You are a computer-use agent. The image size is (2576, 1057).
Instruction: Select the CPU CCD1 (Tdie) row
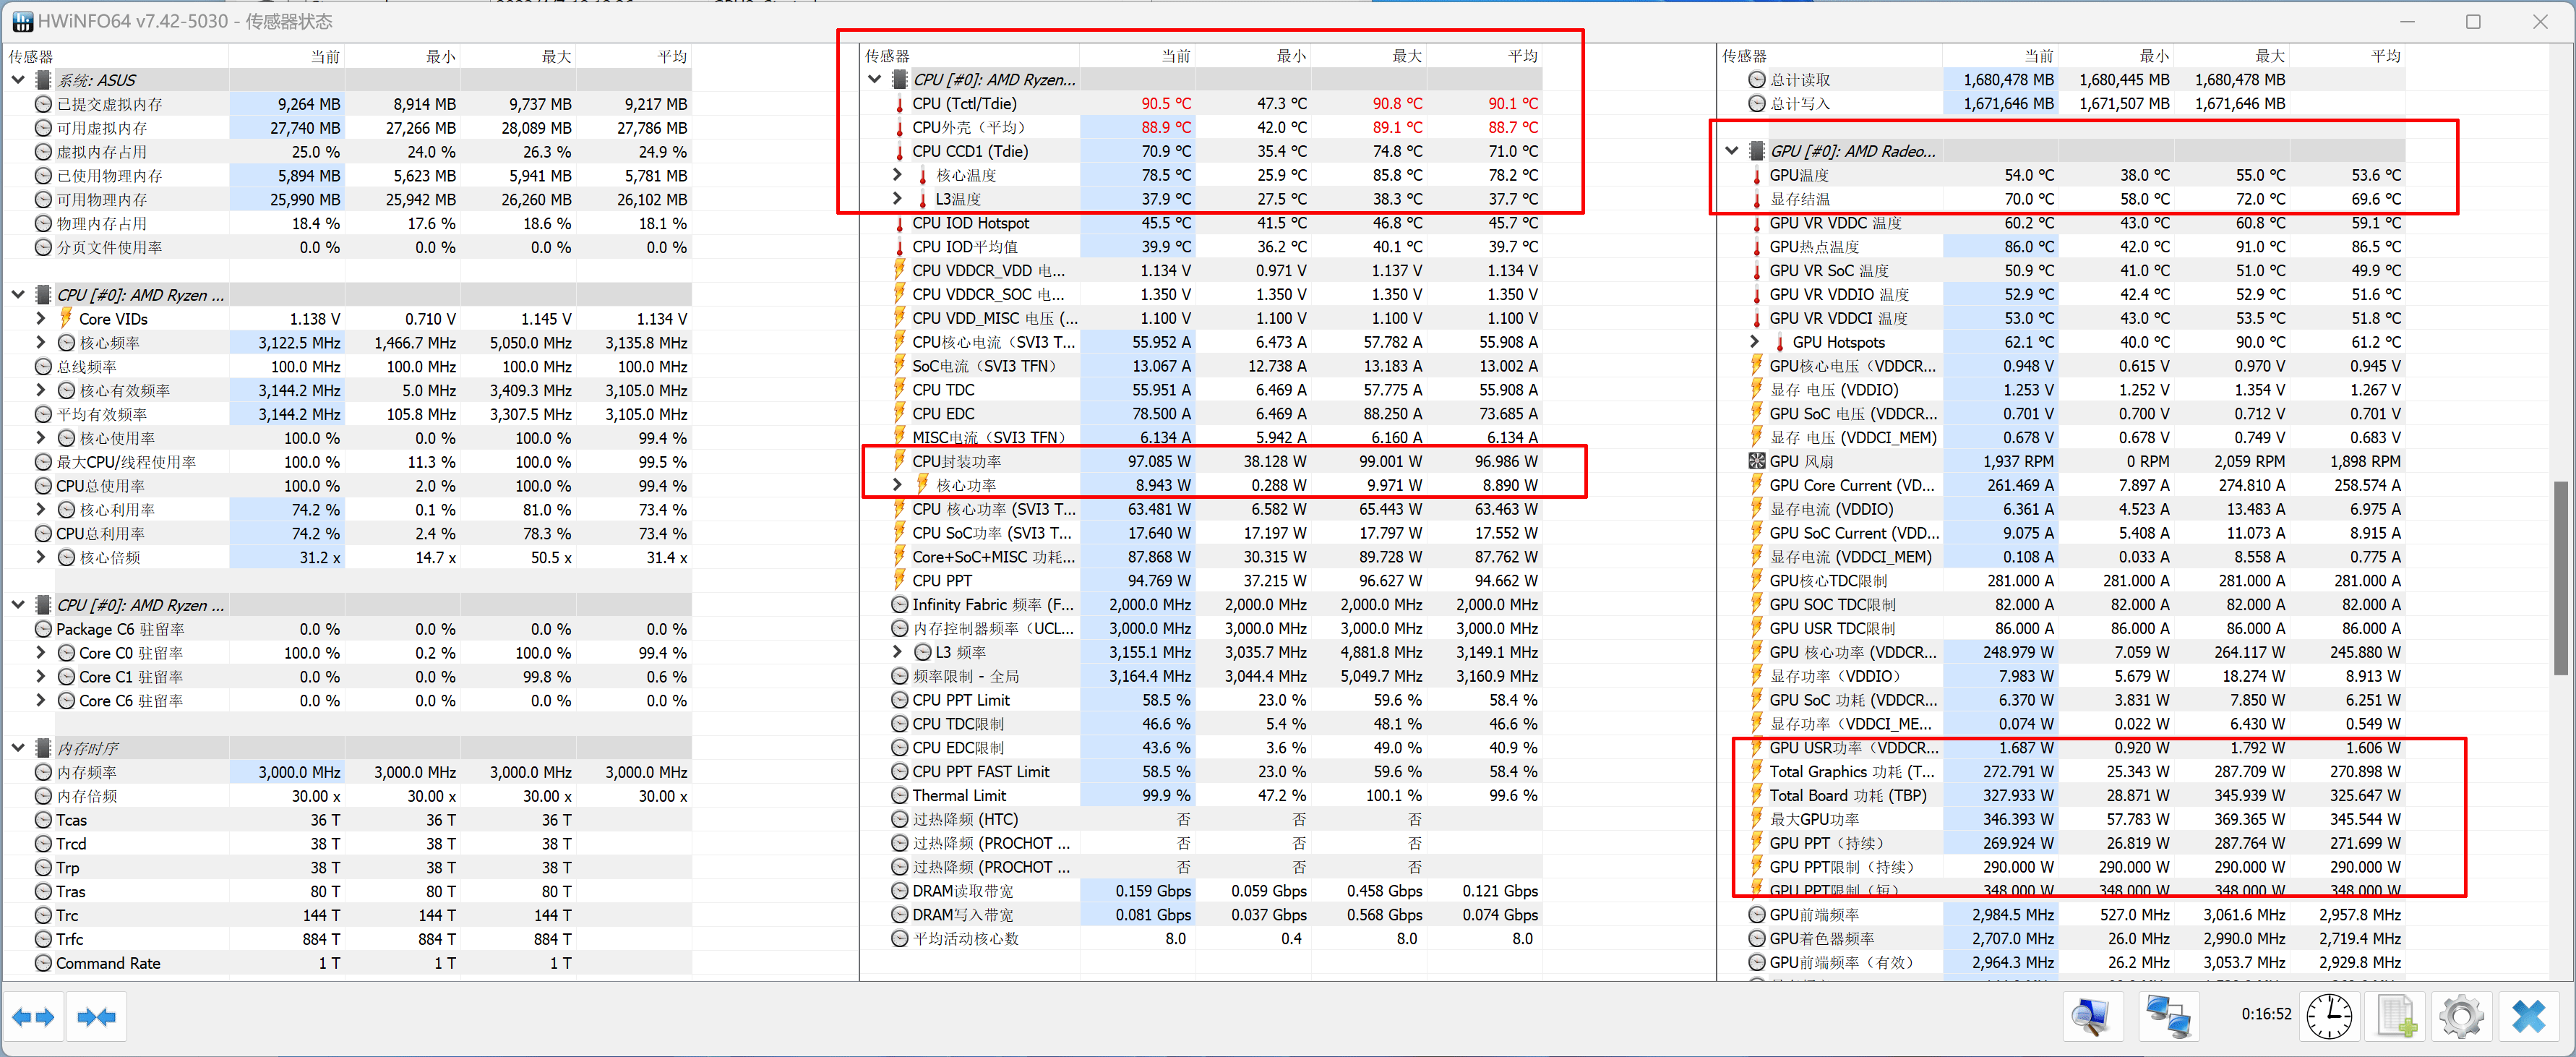pos(1201,151)
